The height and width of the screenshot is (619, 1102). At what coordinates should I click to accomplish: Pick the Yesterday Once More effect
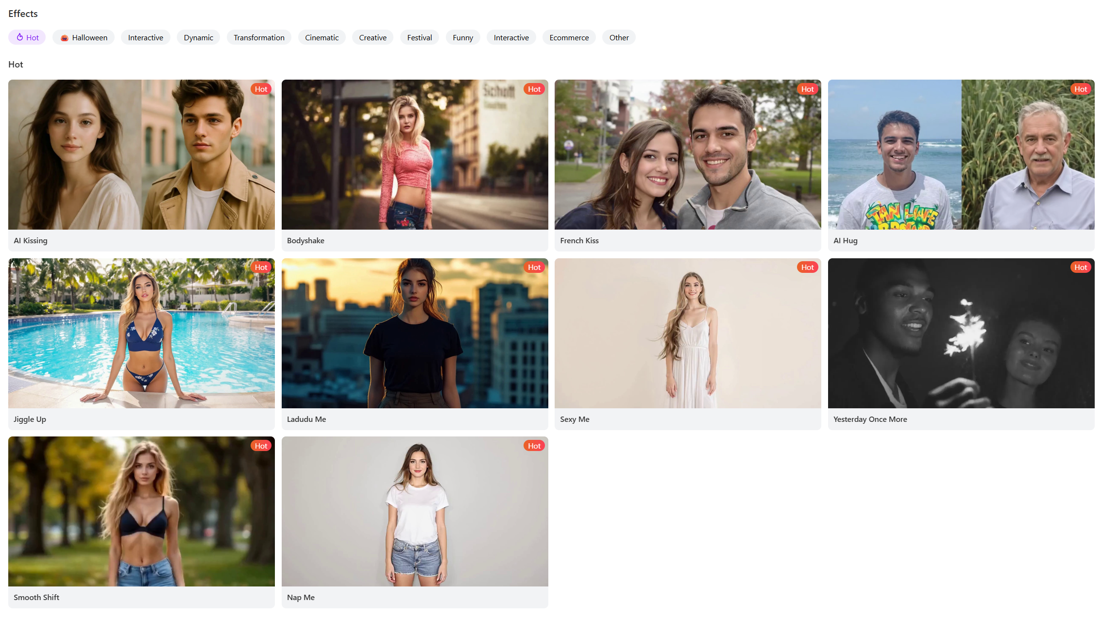click(961, 333)
